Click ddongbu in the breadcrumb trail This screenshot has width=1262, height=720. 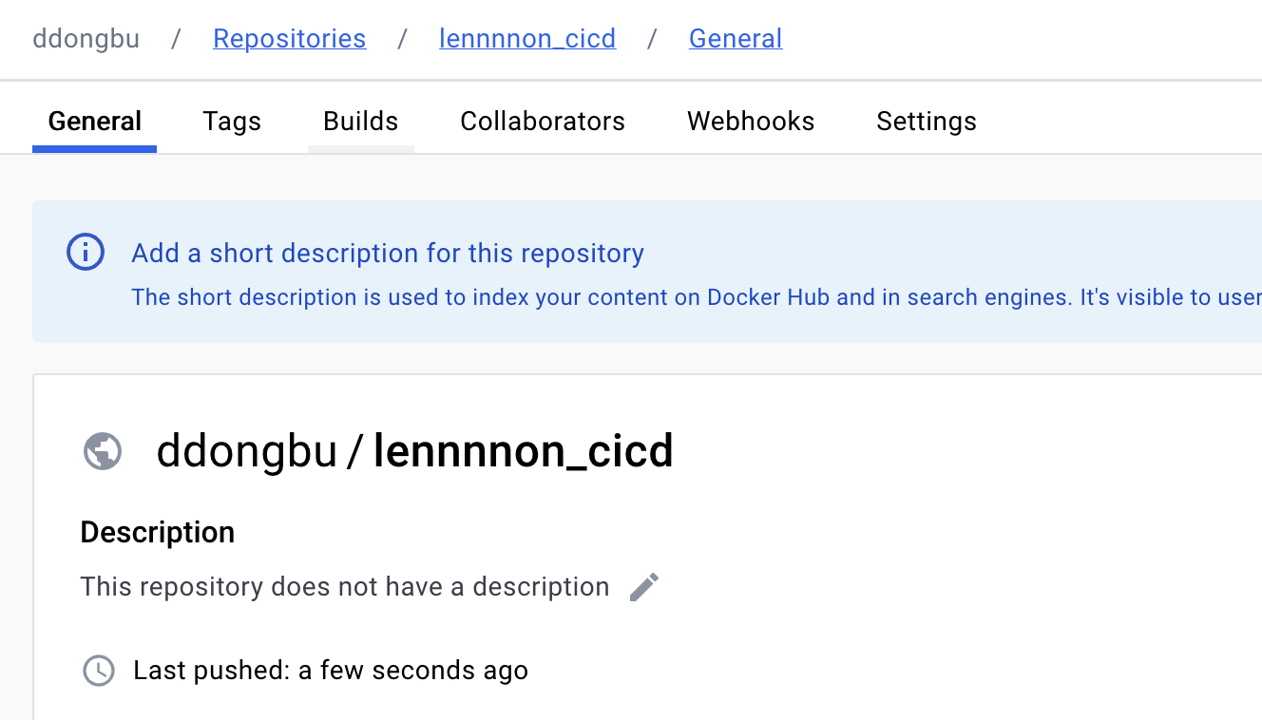pos(86,38)
